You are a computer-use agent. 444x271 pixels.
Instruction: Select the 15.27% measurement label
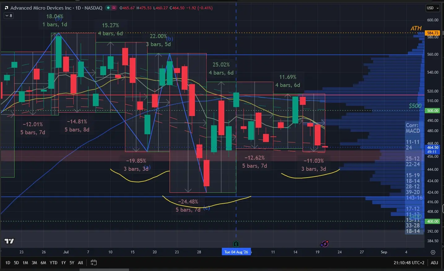pos(110,25)
